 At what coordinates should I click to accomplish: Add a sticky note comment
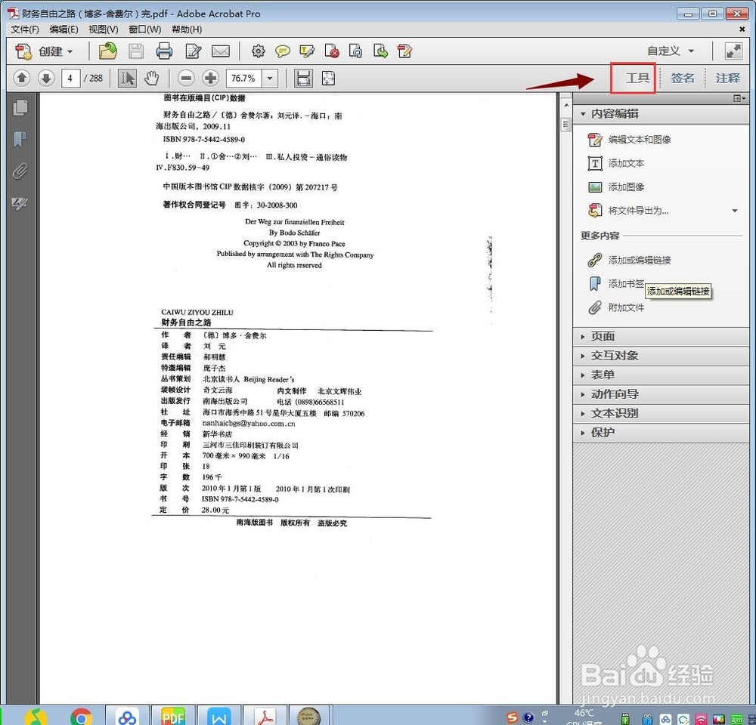283,51
